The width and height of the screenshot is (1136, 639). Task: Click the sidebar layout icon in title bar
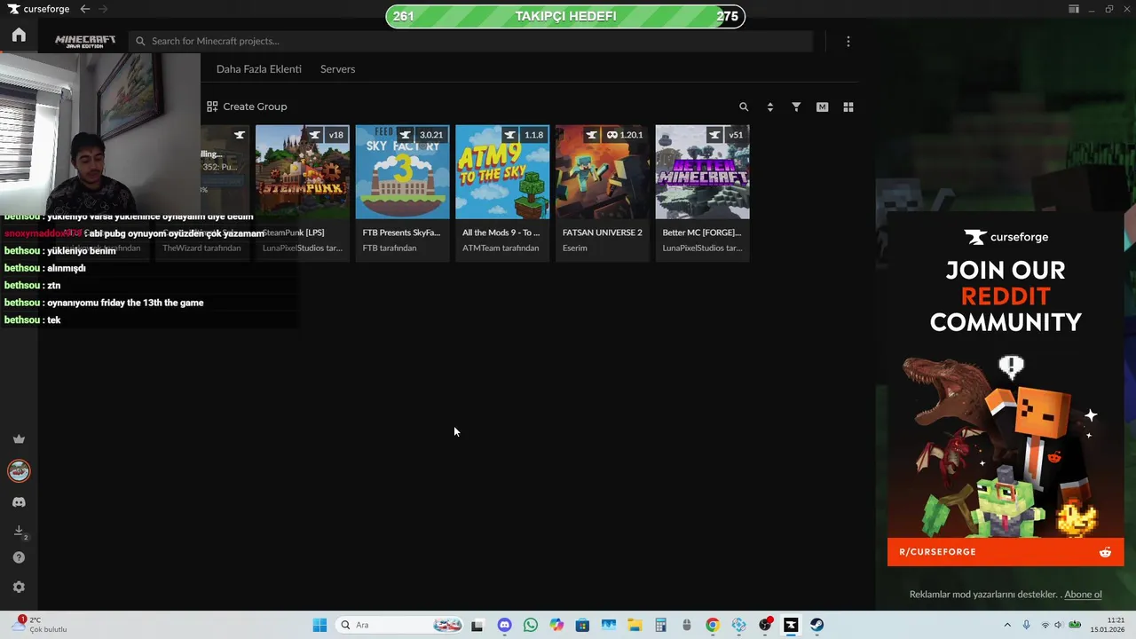pos(1074,9)
